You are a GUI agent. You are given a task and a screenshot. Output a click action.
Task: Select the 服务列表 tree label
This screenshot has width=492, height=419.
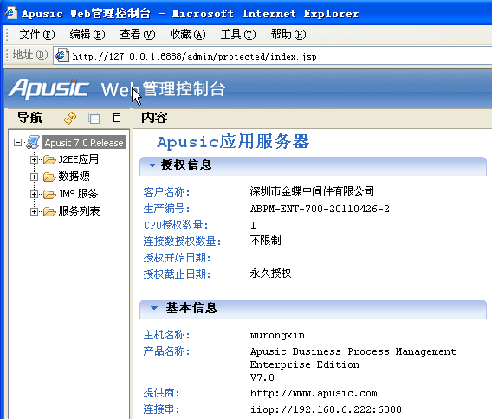pyautogui.click(x=79, y=211)
